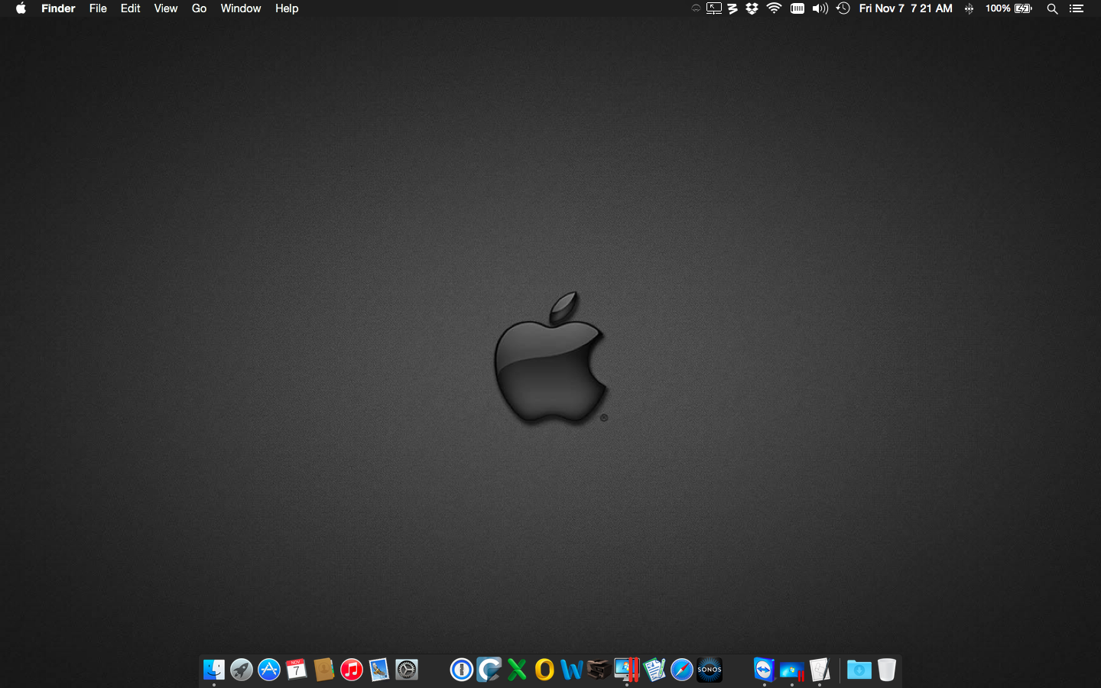Launch TeamViewer from the Dock
Viewport: 1101px width, 688px height.
[x=765, y=670]
